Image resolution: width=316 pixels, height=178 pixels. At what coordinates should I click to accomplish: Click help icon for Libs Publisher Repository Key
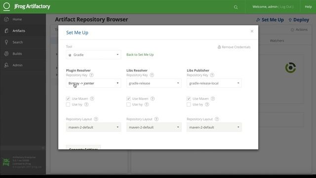tap(212, 75)
